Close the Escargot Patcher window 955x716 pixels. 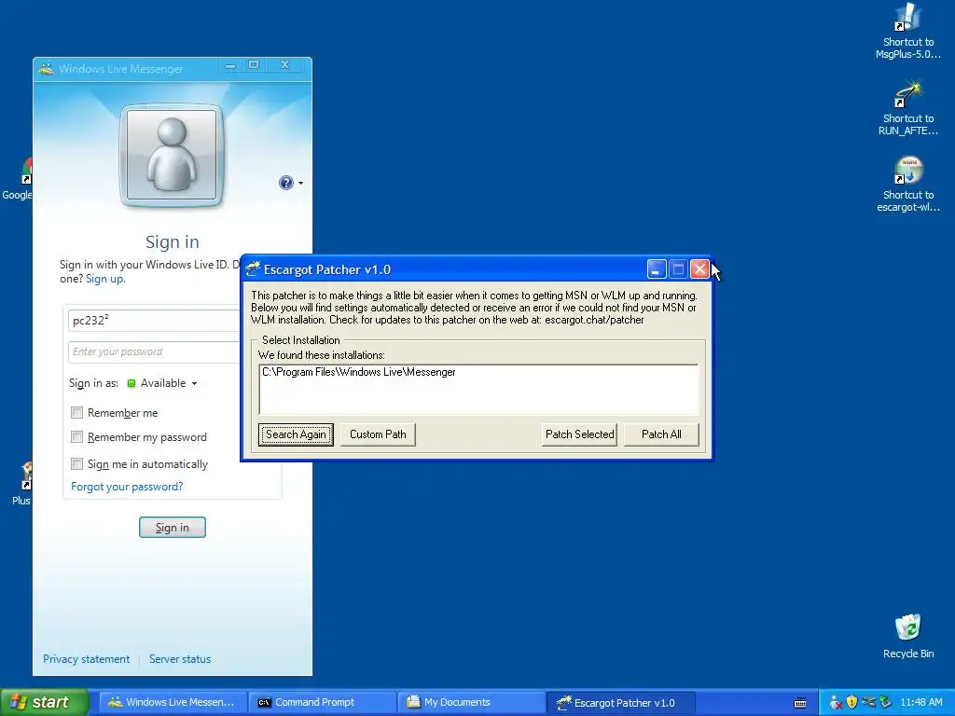coord(699,269)
